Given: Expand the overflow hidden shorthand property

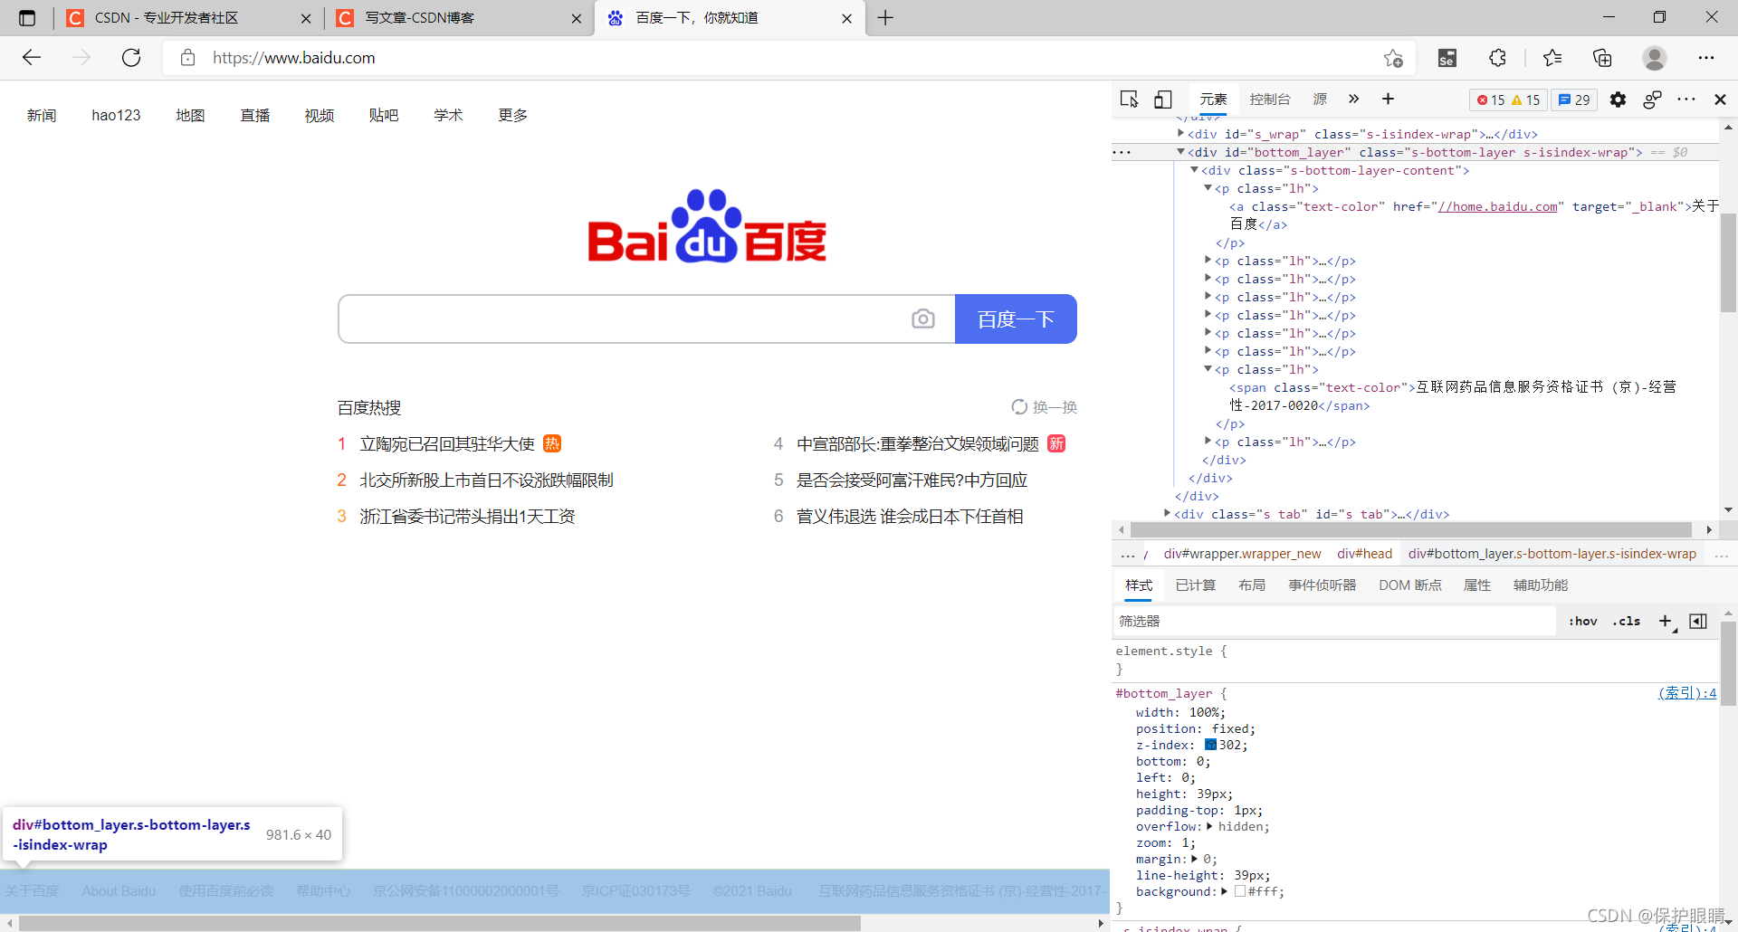Looking at the screenshot, I should 1209,826.
